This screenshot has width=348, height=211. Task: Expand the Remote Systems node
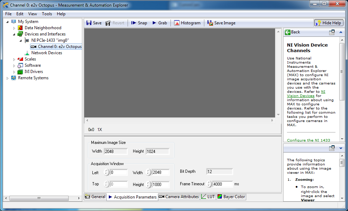click(8, 78)
